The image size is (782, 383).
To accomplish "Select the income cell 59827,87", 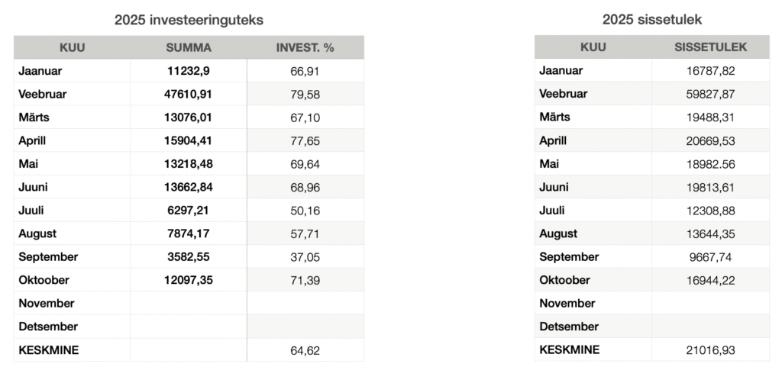I will click(711, 94).
